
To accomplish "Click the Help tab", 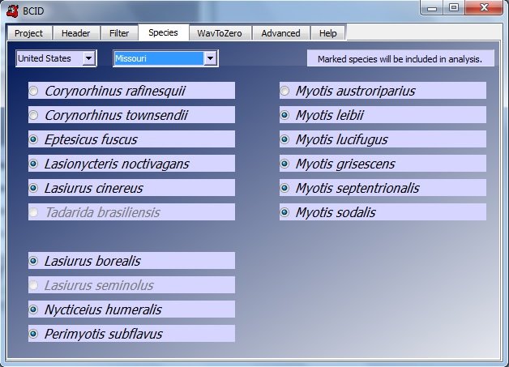I will [327, 33].
